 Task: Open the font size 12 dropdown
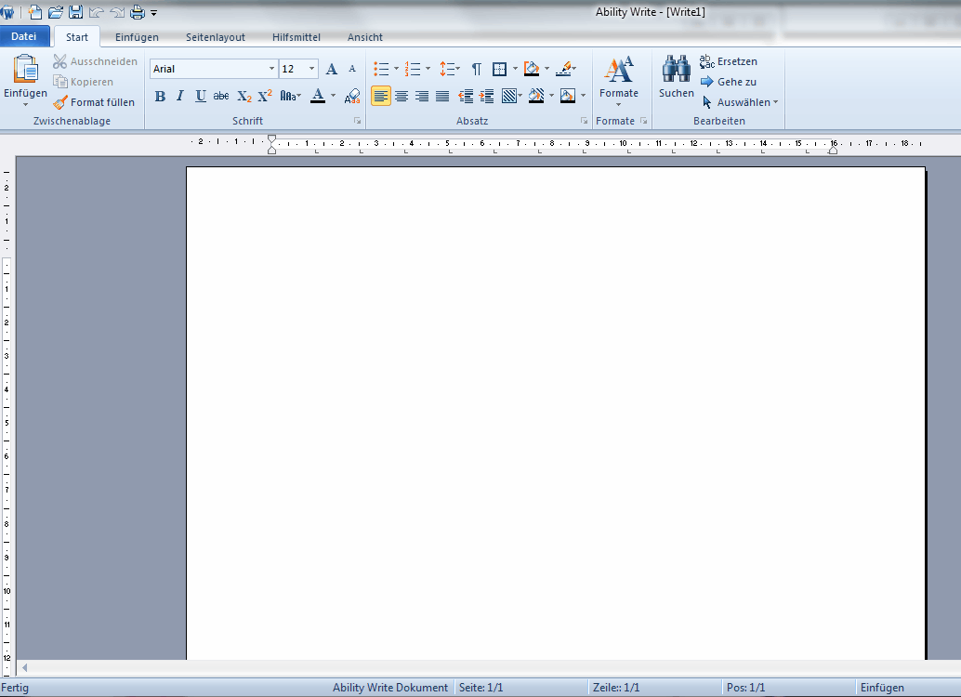pos(312,69)
